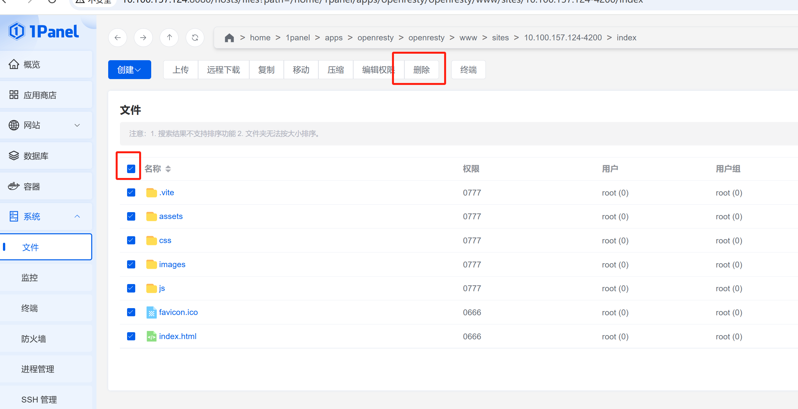Click the favicon.ico file icon
Viewport: 798px width, 409px height.
pyautogui.click(x=151, y=312)
